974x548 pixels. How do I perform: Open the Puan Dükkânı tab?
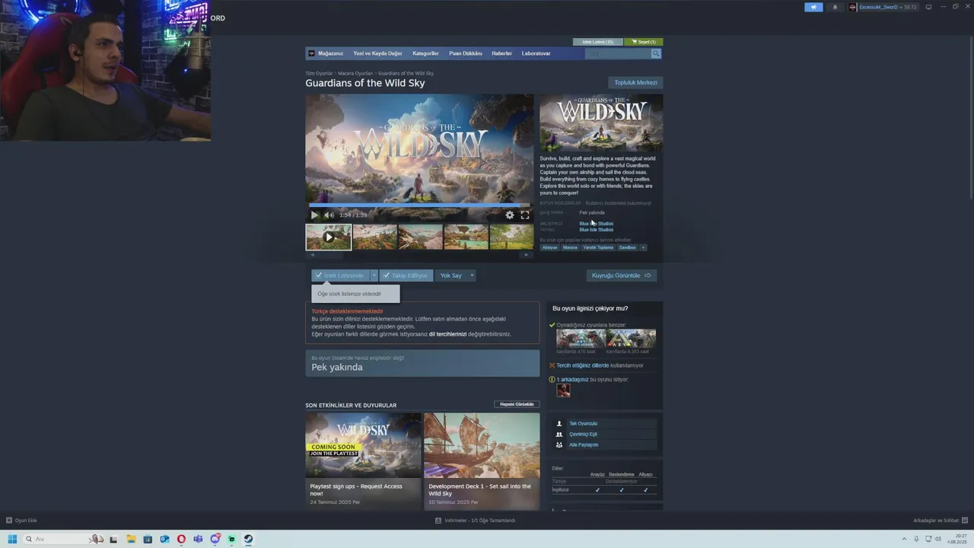[x=466, y=53]
